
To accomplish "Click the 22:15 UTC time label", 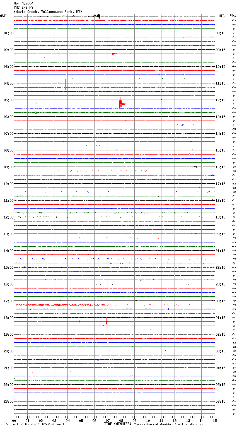I will click(221, 268).
